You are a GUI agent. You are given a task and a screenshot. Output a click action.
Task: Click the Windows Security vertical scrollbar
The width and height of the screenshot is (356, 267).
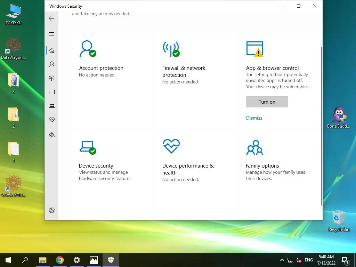[x=321, y=126]
